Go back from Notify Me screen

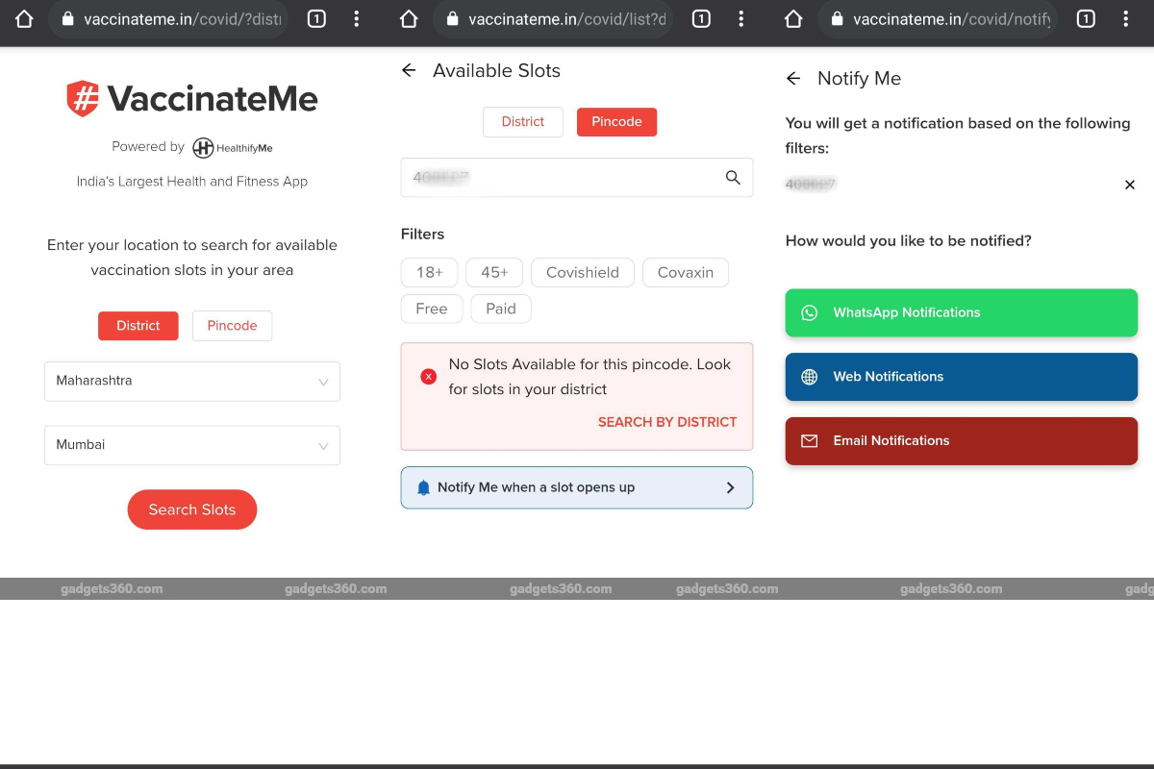point(793,79)
